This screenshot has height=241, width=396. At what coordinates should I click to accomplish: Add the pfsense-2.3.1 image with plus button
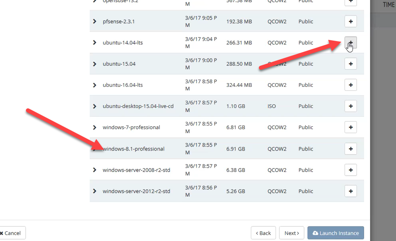coord(351,22)
